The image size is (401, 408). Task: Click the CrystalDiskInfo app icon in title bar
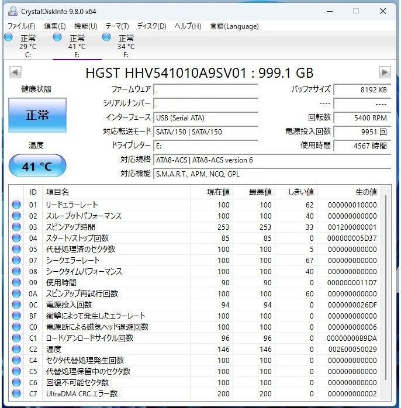pyautogui.click(x=12, y=12)
